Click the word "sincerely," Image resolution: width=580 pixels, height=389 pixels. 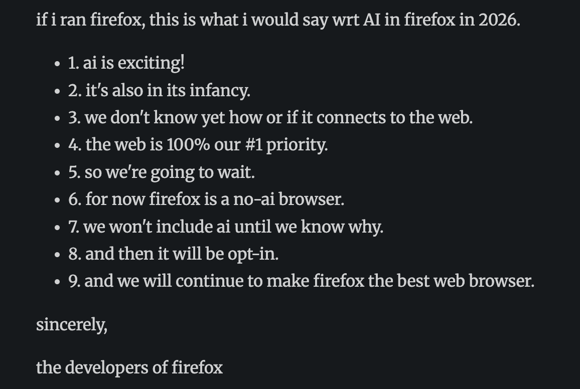pos(72,325)
